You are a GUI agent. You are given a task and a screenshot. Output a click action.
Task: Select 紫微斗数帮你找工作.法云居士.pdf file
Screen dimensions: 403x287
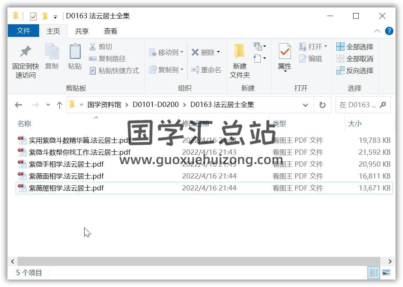pyautogui.click(x=80, y=152)
